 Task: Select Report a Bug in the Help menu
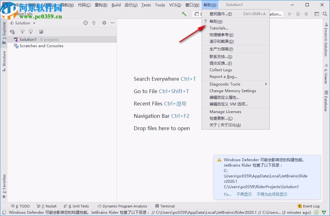pos(224,76)
